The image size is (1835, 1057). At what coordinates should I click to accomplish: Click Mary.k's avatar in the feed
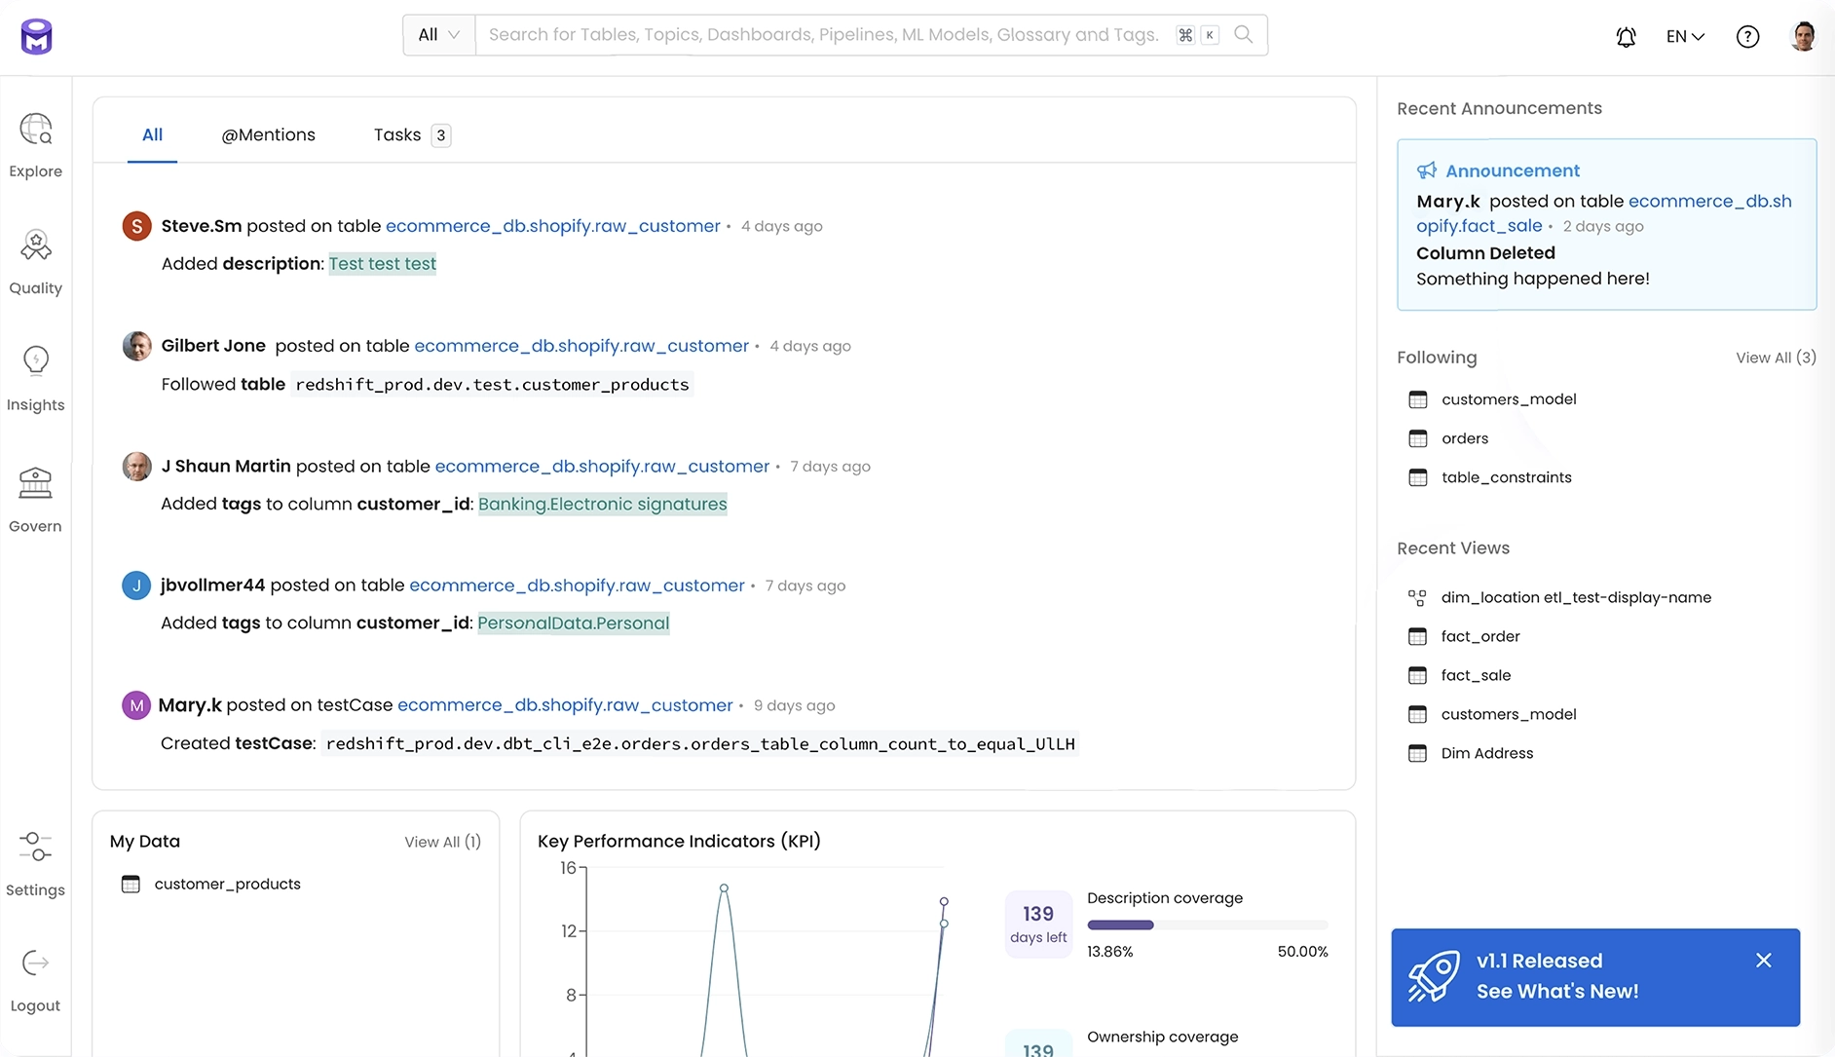click(x=136, y=705)
